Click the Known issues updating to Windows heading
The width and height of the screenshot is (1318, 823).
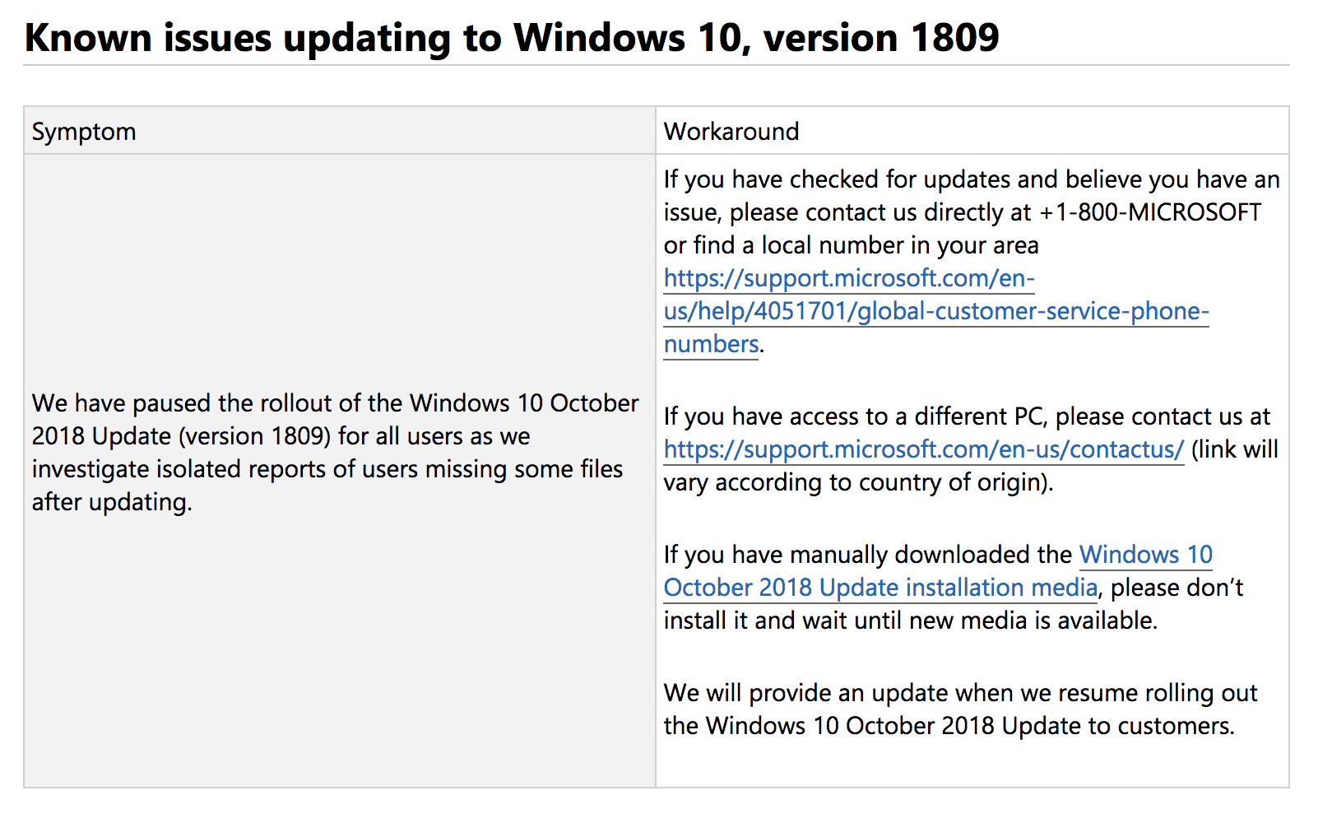pos(512,38)
